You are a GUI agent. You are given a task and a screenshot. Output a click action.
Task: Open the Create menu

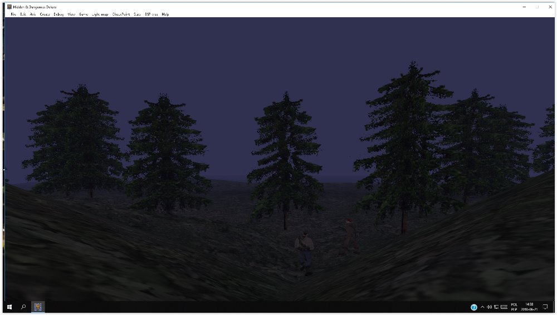coord(45,14)
